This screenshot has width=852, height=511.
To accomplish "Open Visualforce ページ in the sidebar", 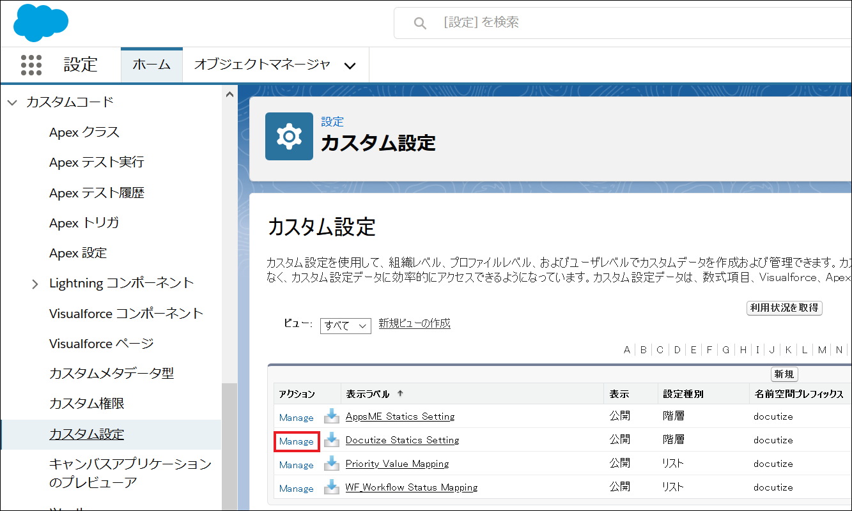I will coord(102,343).
